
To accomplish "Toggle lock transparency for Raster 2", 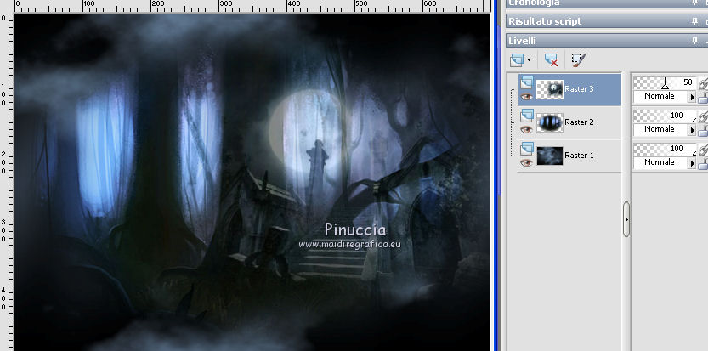I will 703,130.
